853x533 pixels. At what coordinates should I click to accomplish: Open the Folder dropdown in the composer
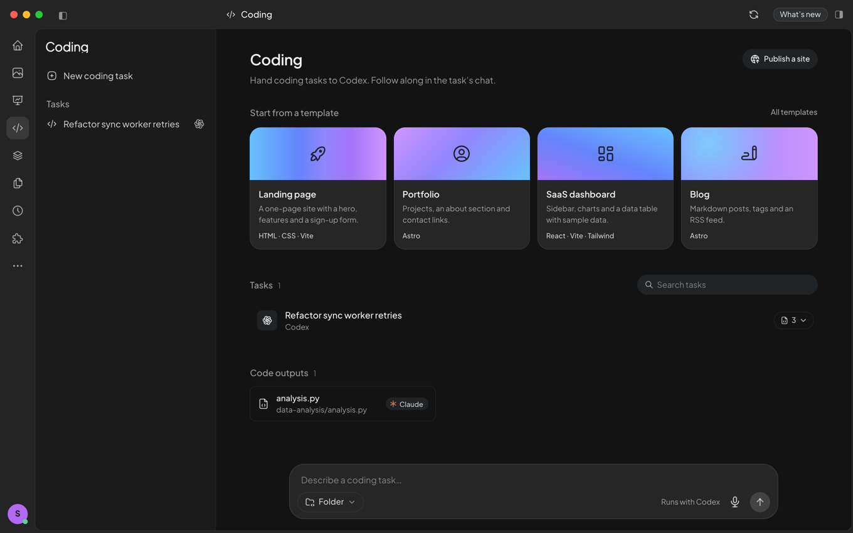331,502
